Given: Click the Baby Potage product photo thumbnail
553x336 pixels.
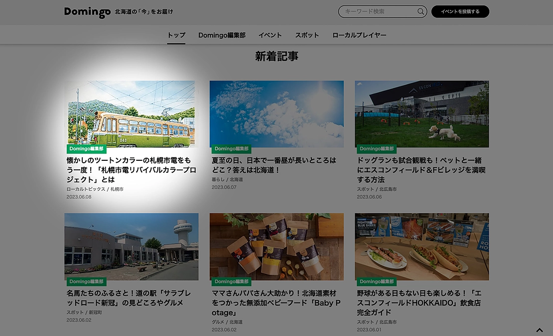Looking at the screenshot, I should (276, 246).
